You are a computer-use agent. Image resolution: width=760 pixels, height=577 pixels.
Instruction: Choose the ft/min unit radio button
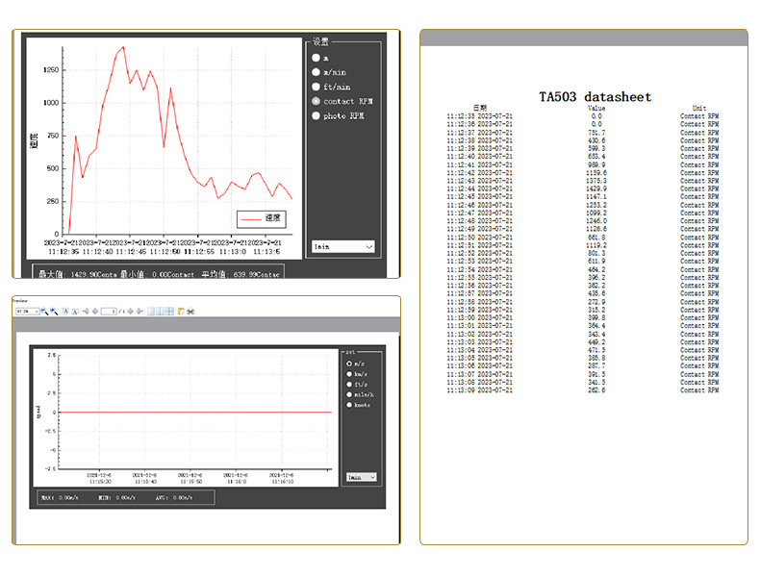[316, 87]
